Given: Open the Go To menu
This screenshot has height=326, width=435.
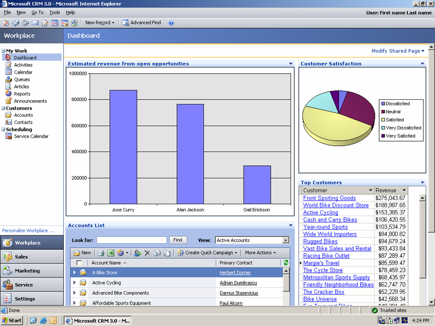Looking at the screenshot, I should point(38,13).
